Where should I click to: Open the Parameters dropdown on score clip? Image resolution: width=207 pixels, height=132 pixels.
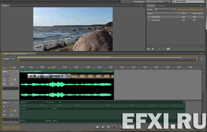(53, 102)
